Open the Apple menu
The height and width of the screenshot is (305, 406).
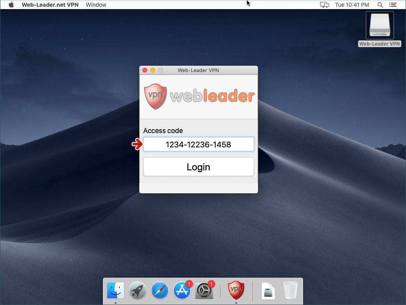click(11, 5)
